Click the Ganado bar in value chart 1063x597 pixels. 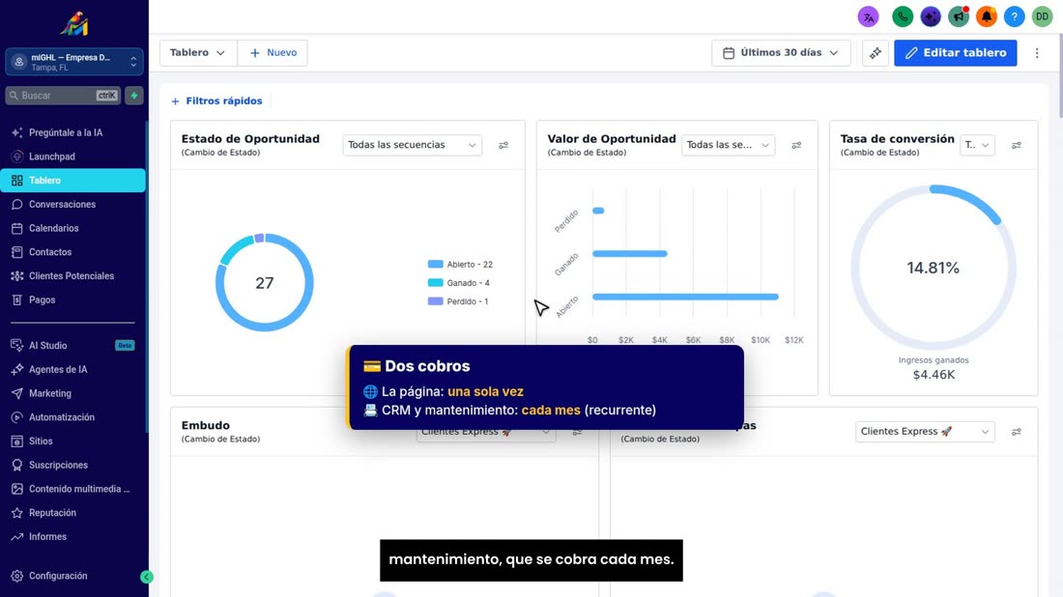point(630,253)
